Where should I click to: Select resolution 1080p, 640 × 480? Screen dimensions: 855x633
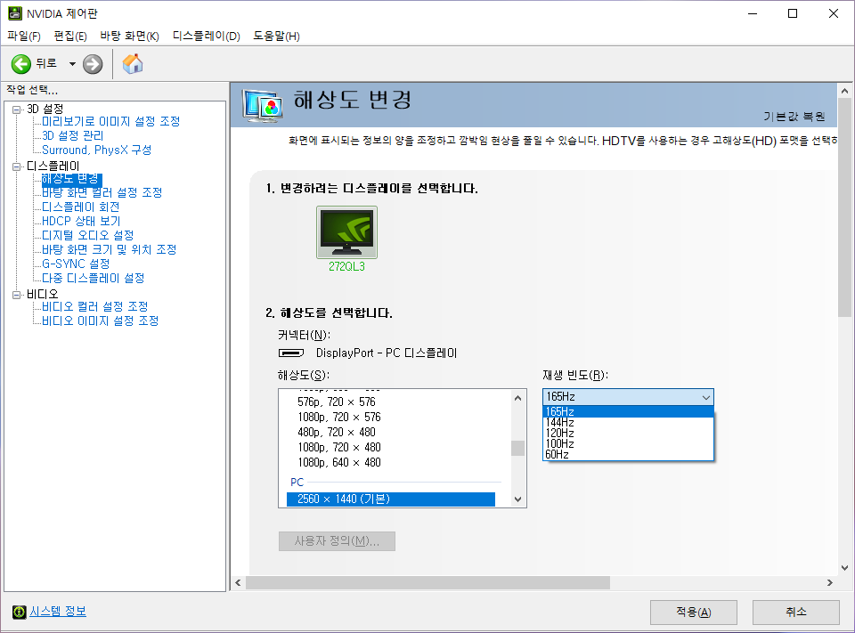click(339, 462)
